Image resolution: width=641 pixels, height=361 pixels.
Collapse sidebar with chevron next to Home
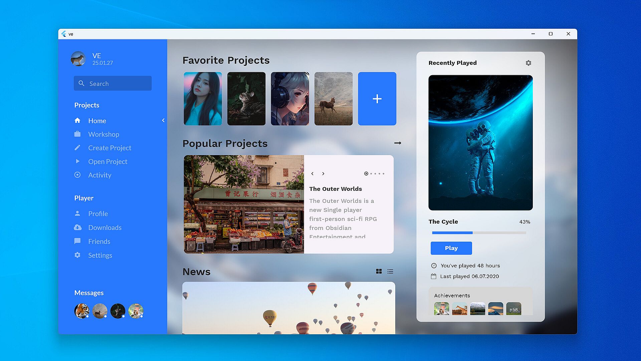pyautogui.click(x=163, y=120)
